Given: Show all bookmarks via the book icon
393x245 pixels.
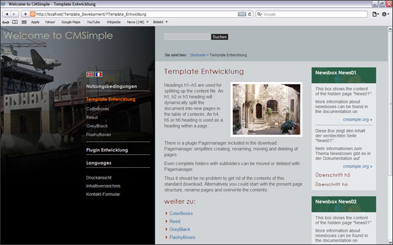Looking at the screenshot, I should (x=15, y=22).
